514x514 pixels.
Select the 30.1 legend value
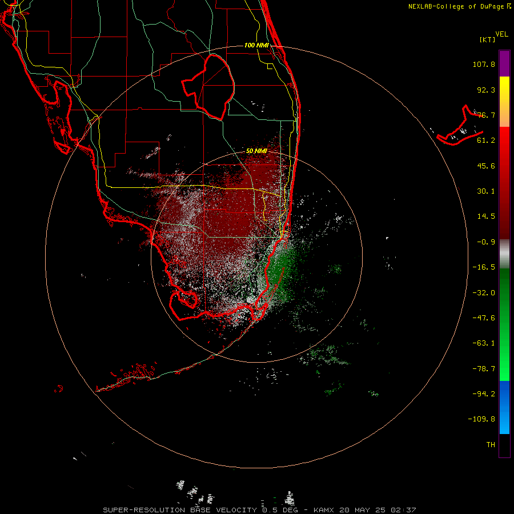coord(486,191)
